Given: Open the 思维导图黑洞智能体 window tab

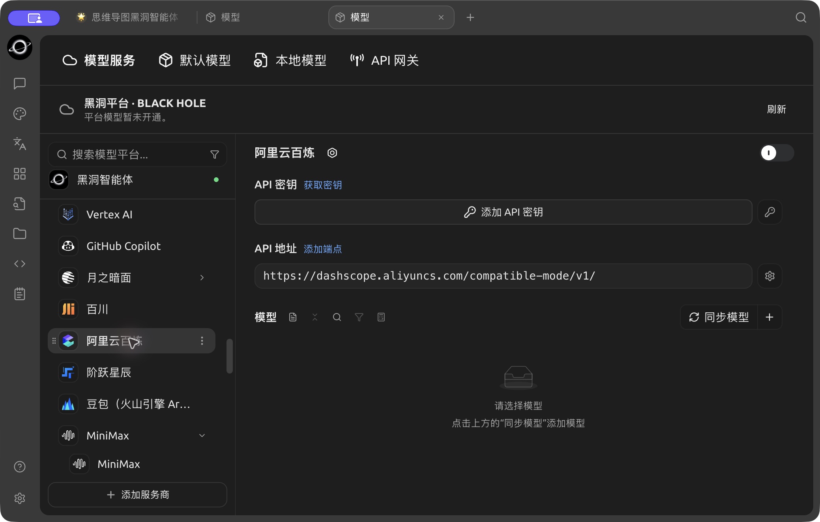Looking at the screenshot, I should [127, 17].
